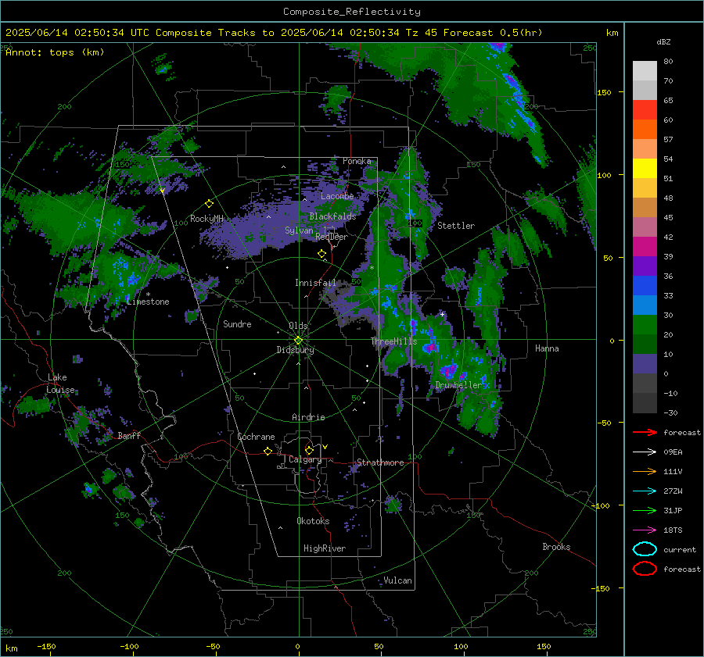This screenshot has height=657, width=704.
Task: Click the red forecast arrow in legend
Action: [645, 432]
